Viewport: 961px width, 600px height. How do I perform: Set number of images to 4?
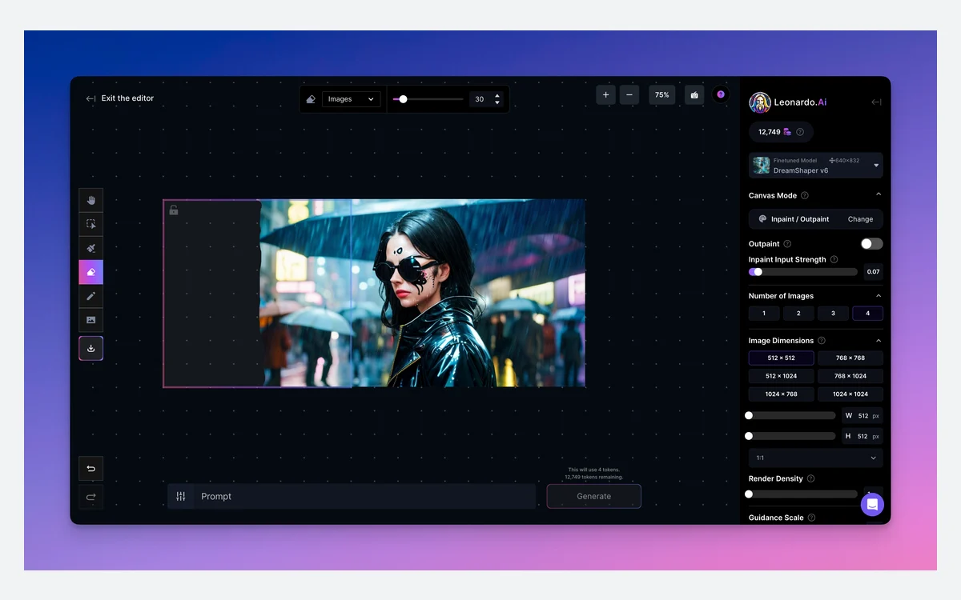[867, 314]
